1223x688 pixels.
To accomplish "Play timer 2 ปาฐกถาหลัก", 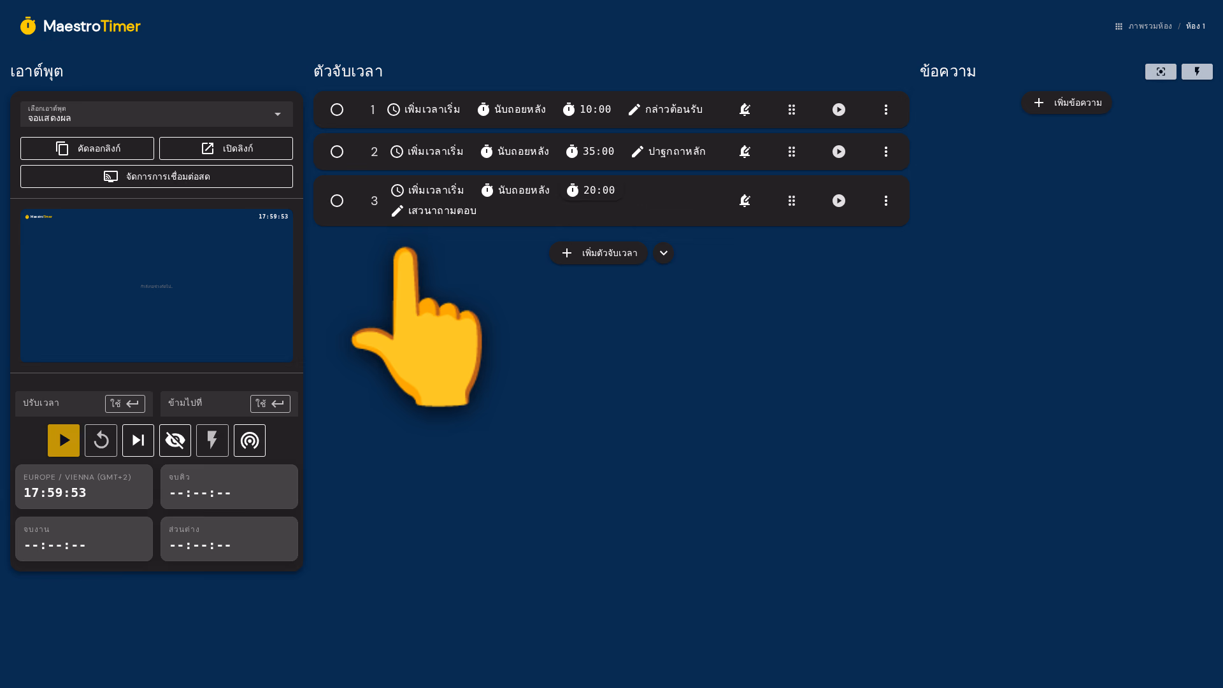I will (839, 152).
